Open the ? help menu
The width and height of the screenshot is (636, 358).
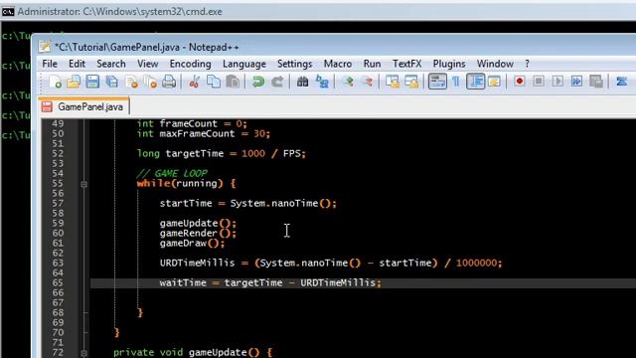pos(527,64)
